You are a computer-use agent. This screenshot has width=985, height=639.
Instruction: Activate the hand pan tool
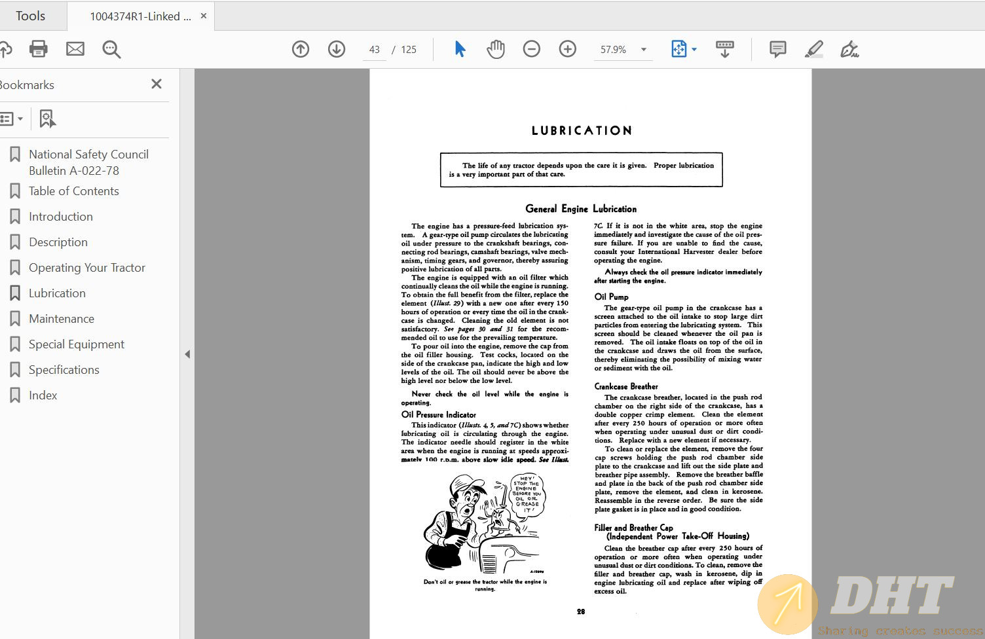[496, 49]
